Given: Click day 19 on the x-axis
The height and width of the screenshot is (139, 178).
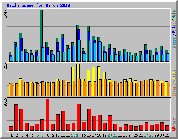Looking at the screenshot, I should point(104,135).
